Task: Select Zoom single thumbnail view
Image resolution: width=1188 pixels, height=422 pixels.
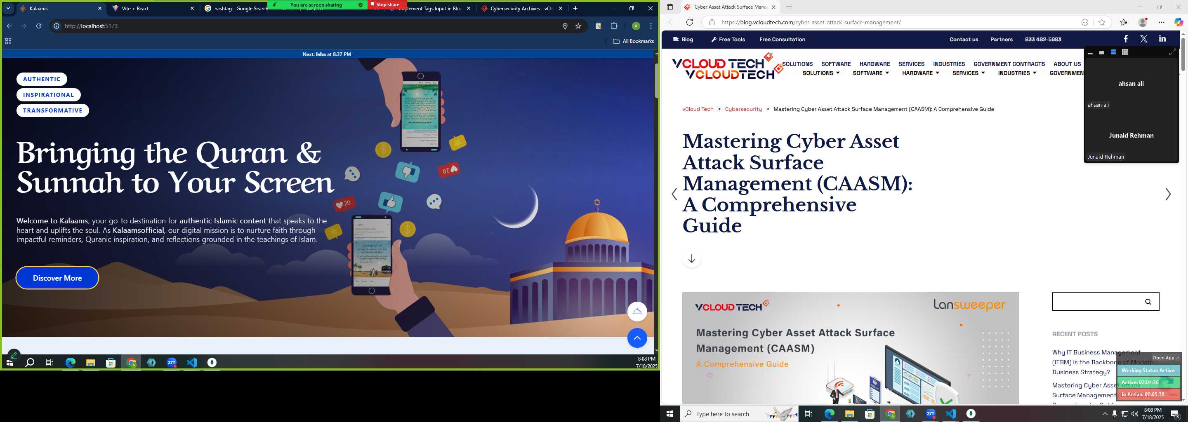Action: point(1102,53)
